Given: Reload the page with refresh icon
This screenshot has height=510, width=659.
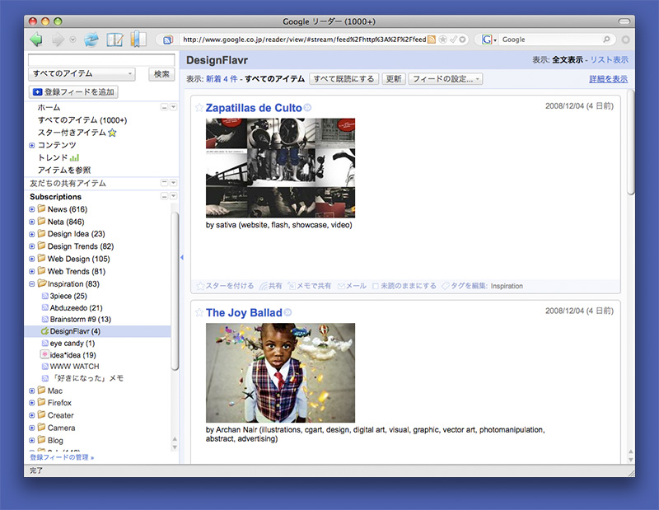Looking at the screenshot, I should pyautogui.click(x=91, y=40).
